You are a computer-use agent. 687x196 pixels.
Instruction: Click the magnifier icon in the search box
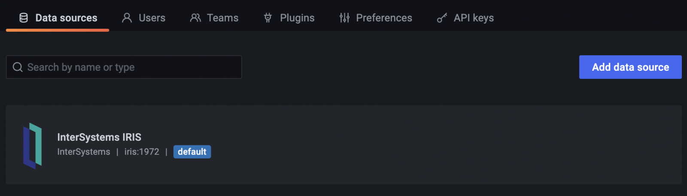[18, 67]
